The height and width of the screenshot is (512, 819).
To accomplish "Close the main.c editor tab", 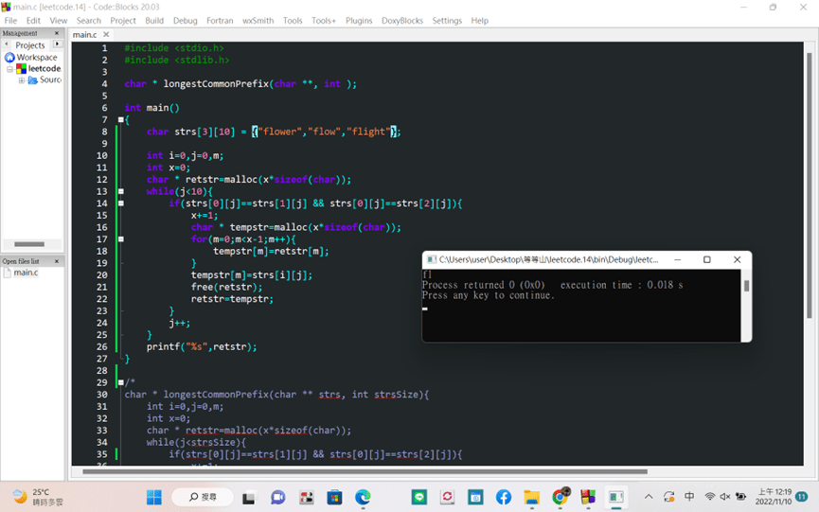I will (x=107, y=35).
